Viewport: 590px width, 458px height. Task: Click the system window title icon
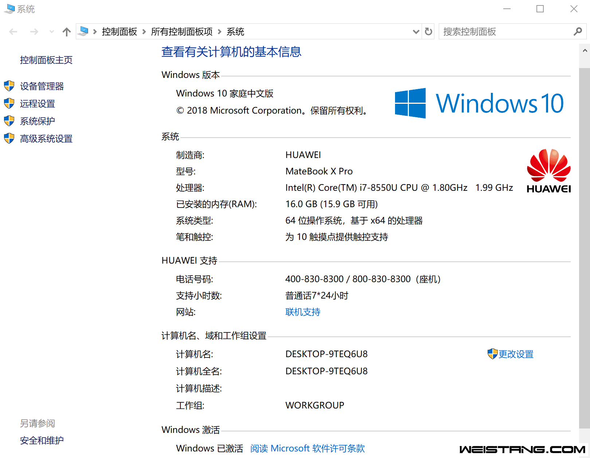[9, 9]
